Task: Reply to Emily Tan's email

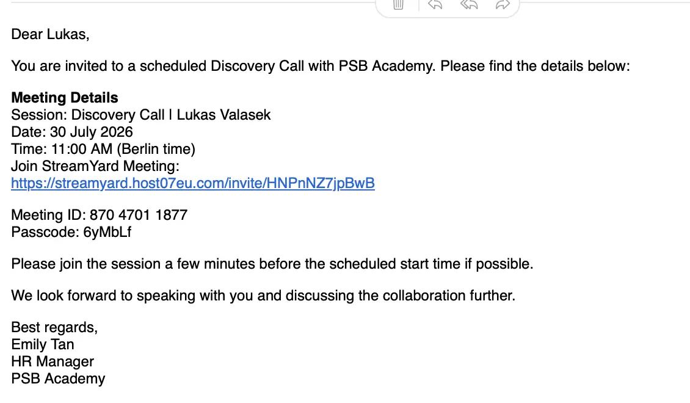Action: [x=435, y=5]
